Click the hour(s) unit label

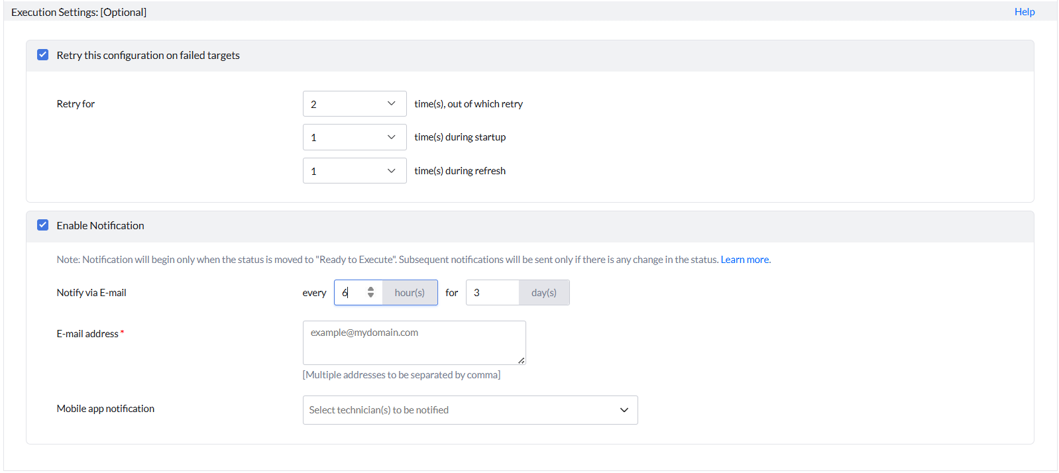tap(410, 293)
